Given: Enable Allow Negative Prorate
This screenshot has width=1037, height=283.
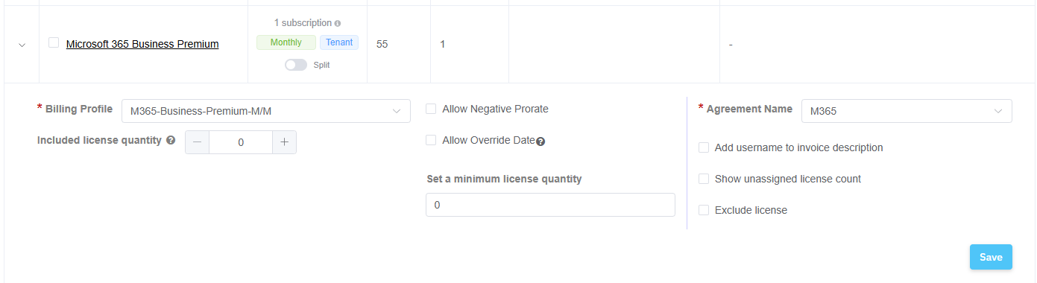Looking at the screenshot, I should (431, 109).
